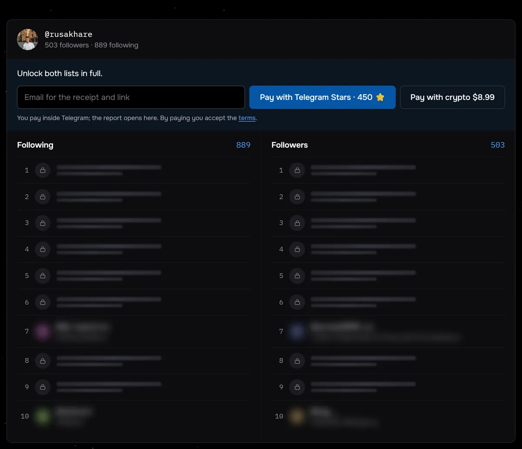Click blurred name in Followers row 10
The image size is (522, 449).
click(x=321, y=411)
